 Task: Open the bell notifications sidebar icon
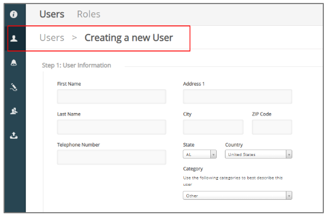coord(14,63)
